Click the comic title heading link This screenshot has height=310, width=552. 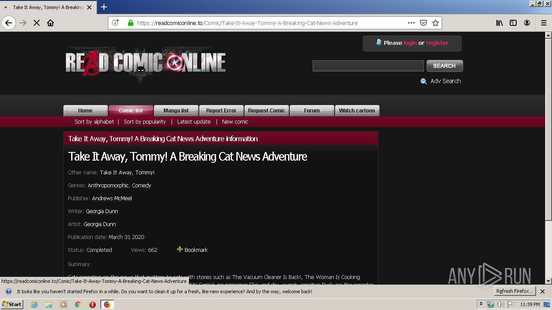[188, 156]
